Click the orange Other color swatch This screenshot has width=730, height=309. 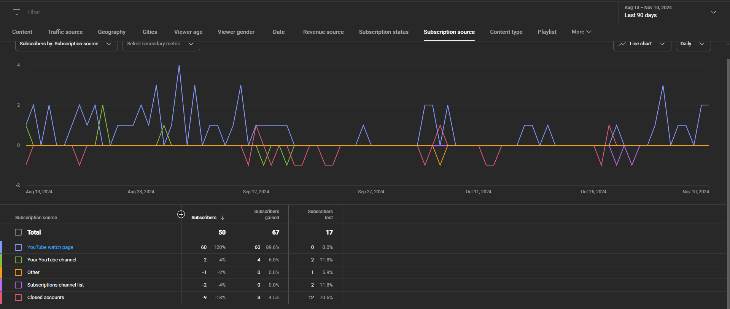click(1, 272)
